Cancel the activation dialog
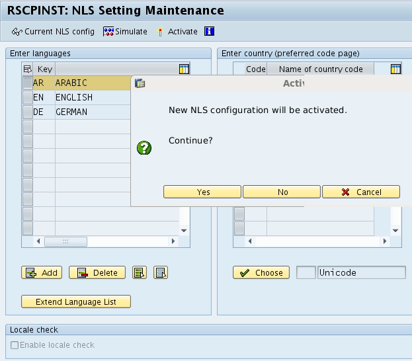This screenshot has width=412, height=361. click(x=361, y=192)
